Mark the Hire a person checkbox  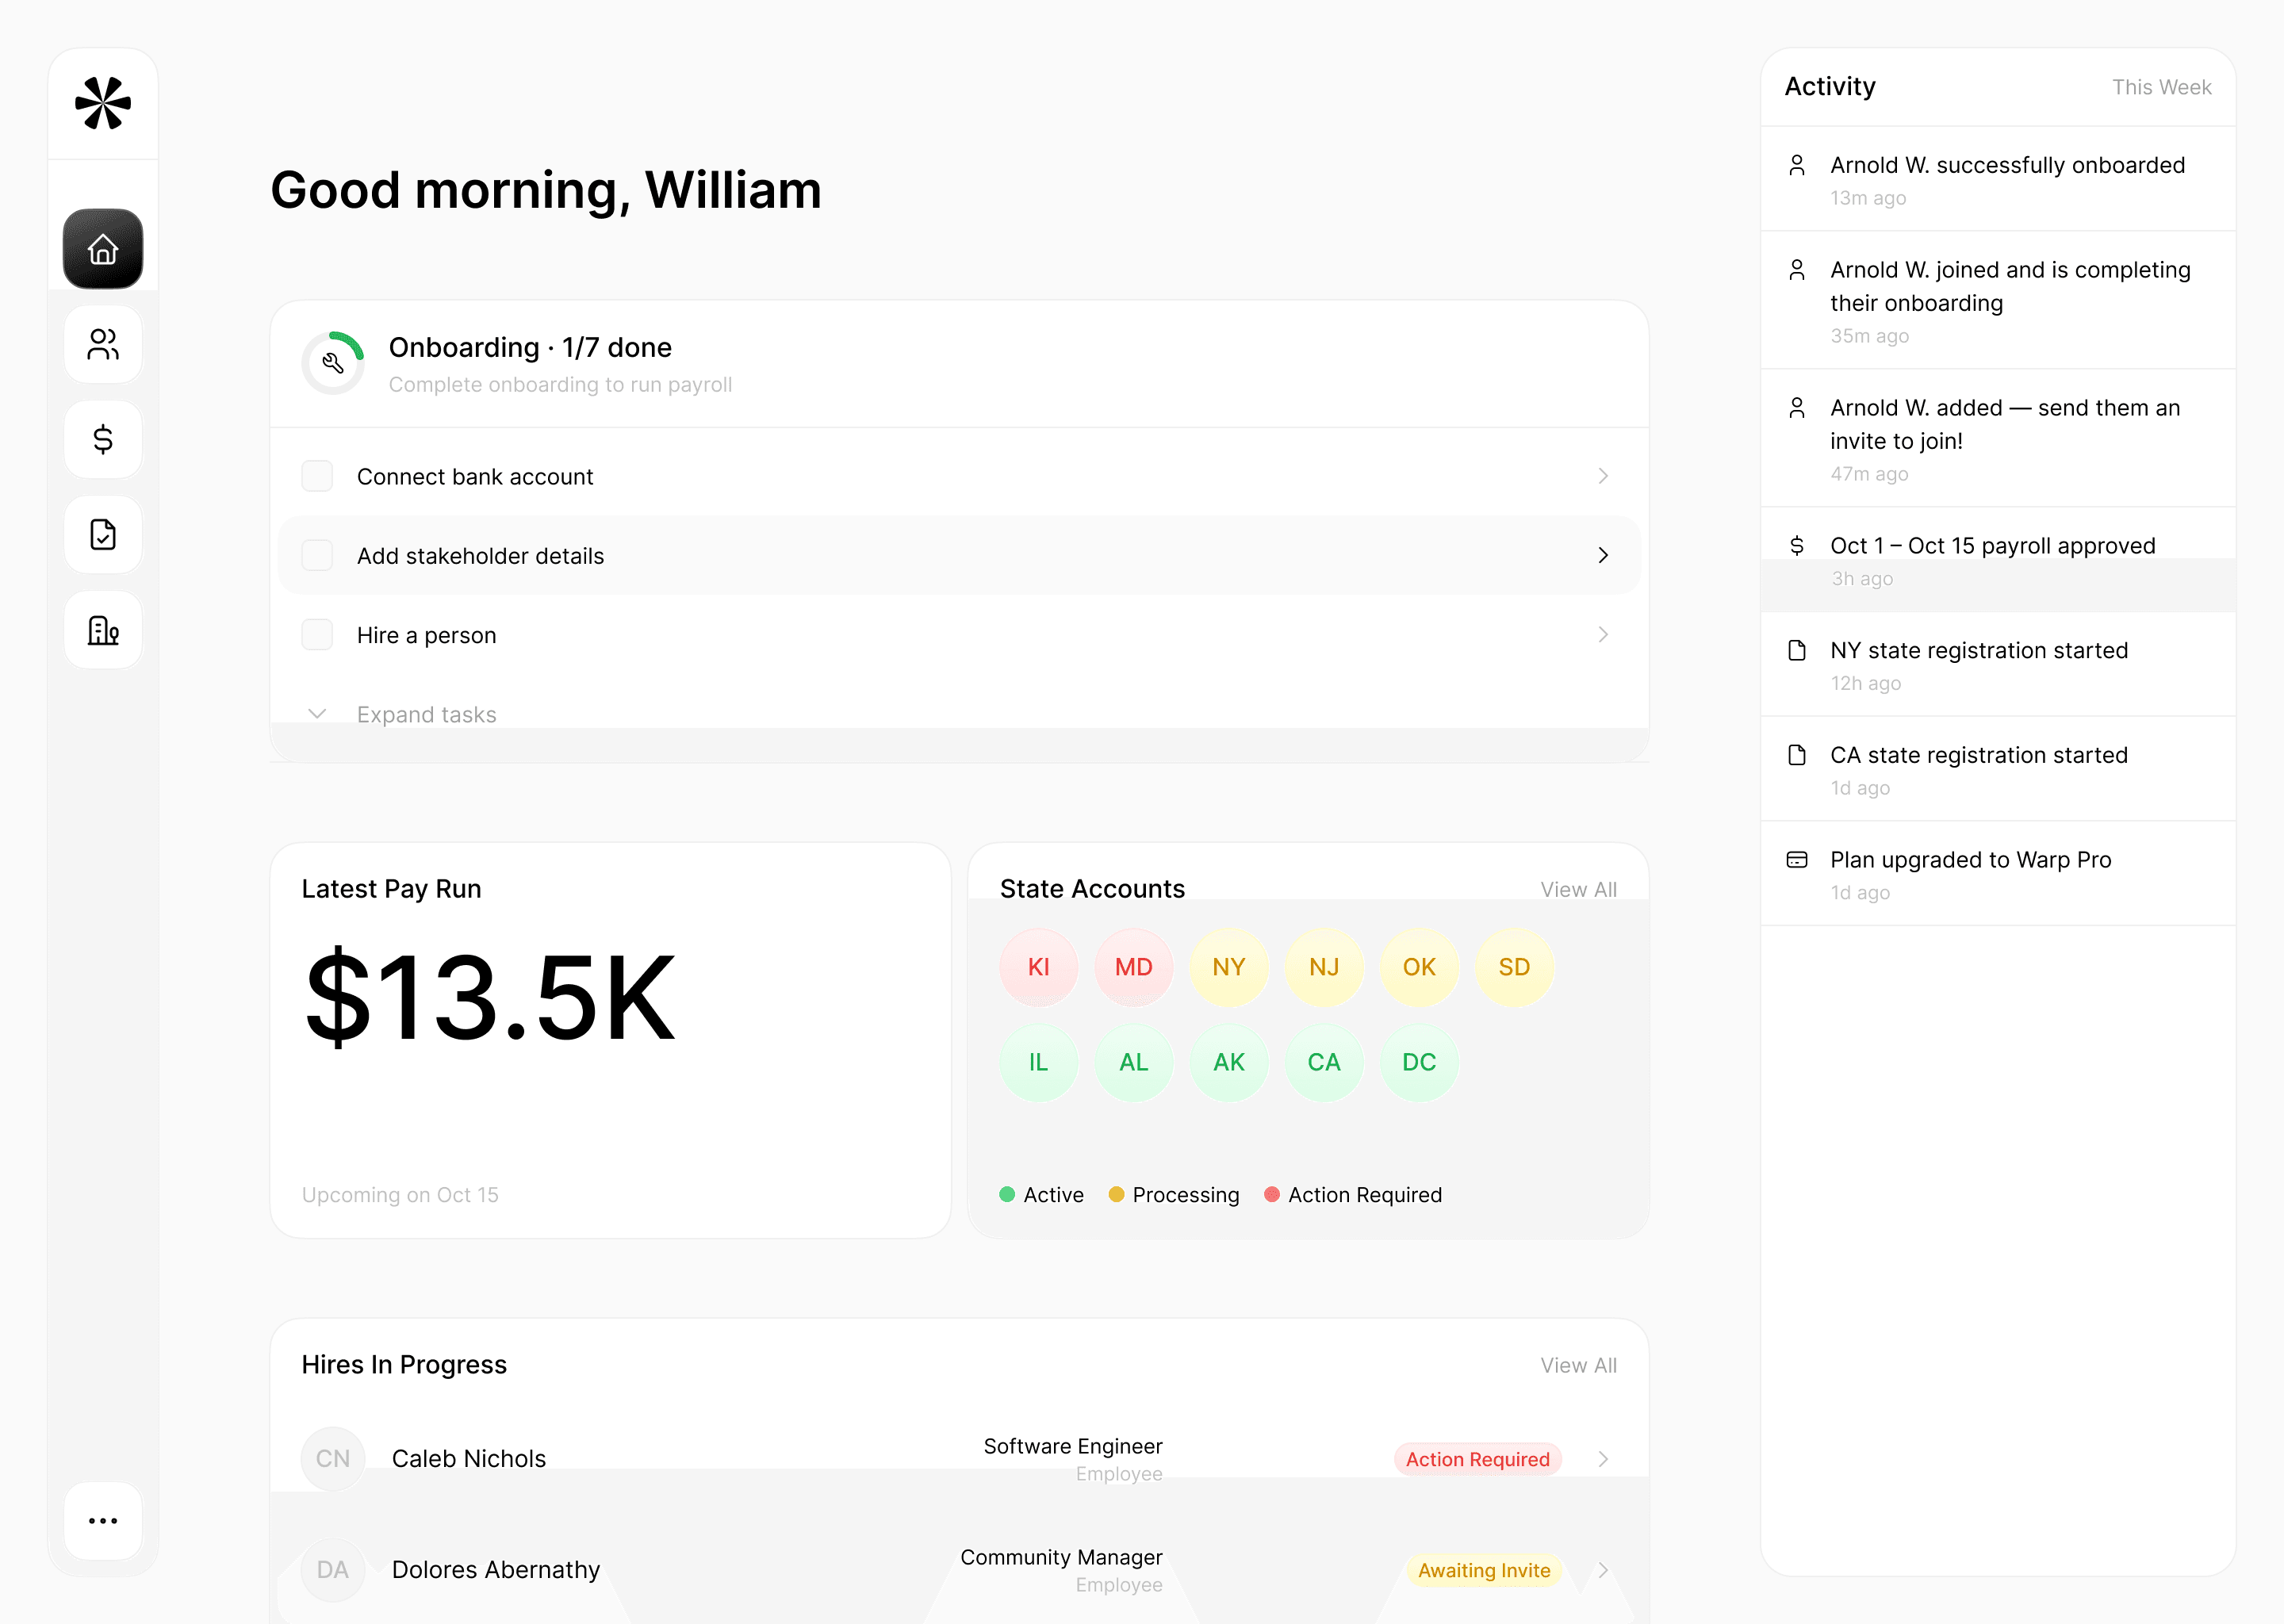(317, 635)
